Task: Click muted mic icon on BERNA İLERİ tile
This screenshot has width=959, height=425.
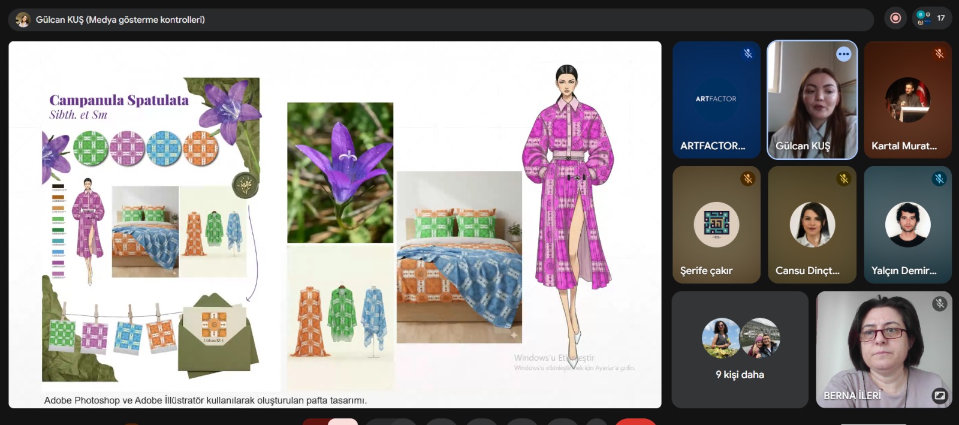Action: (x=939, y=304)
